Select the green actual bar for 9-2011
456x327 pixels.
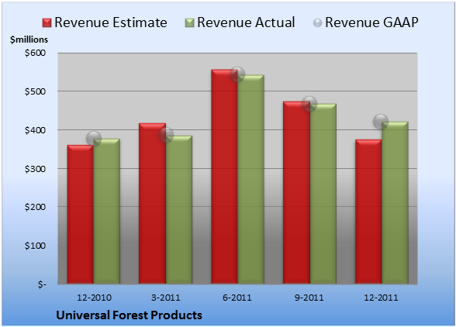[323, 194]
